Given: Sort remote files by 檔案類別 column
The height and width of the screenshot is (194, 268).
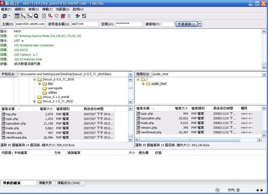Looking at the screenshot, I should pos(201,108).
